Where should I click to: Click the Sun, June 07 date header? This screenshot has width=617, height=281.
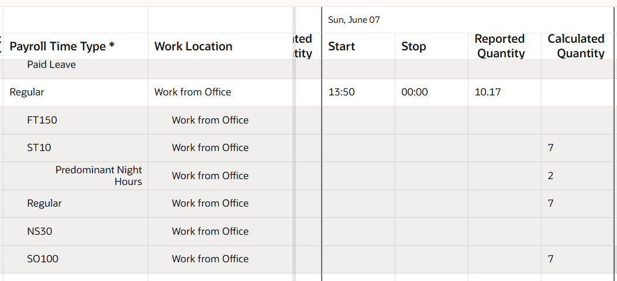point(354,20)
